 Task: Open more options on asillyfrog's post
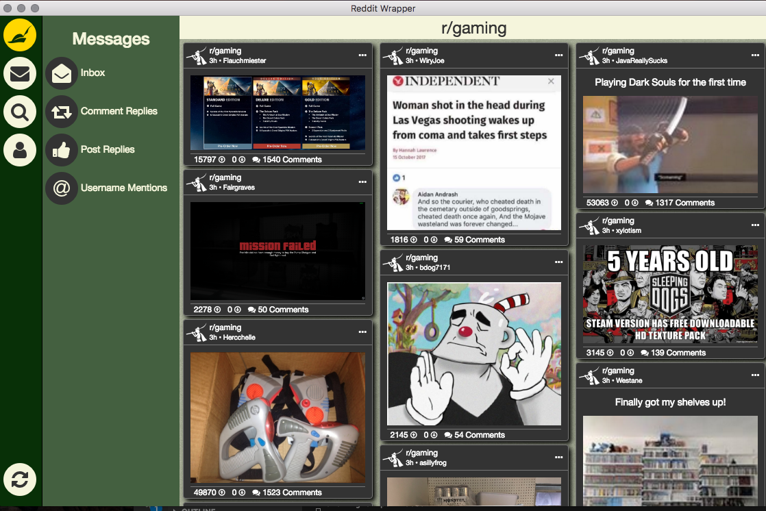pyautogui.click(x=559, y=458)
